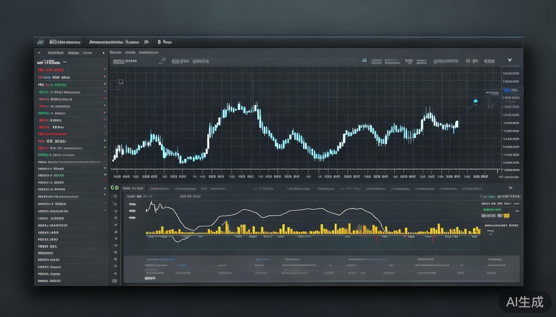Screen dimensions: 556x317
Task: Click the cyan dot marker on the price chart
Action: (x=475, y=101)
